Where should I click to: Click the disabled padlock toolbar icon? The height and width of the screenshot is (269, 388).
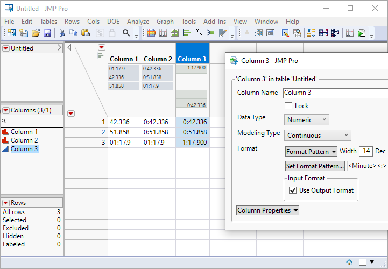[112, 33]
